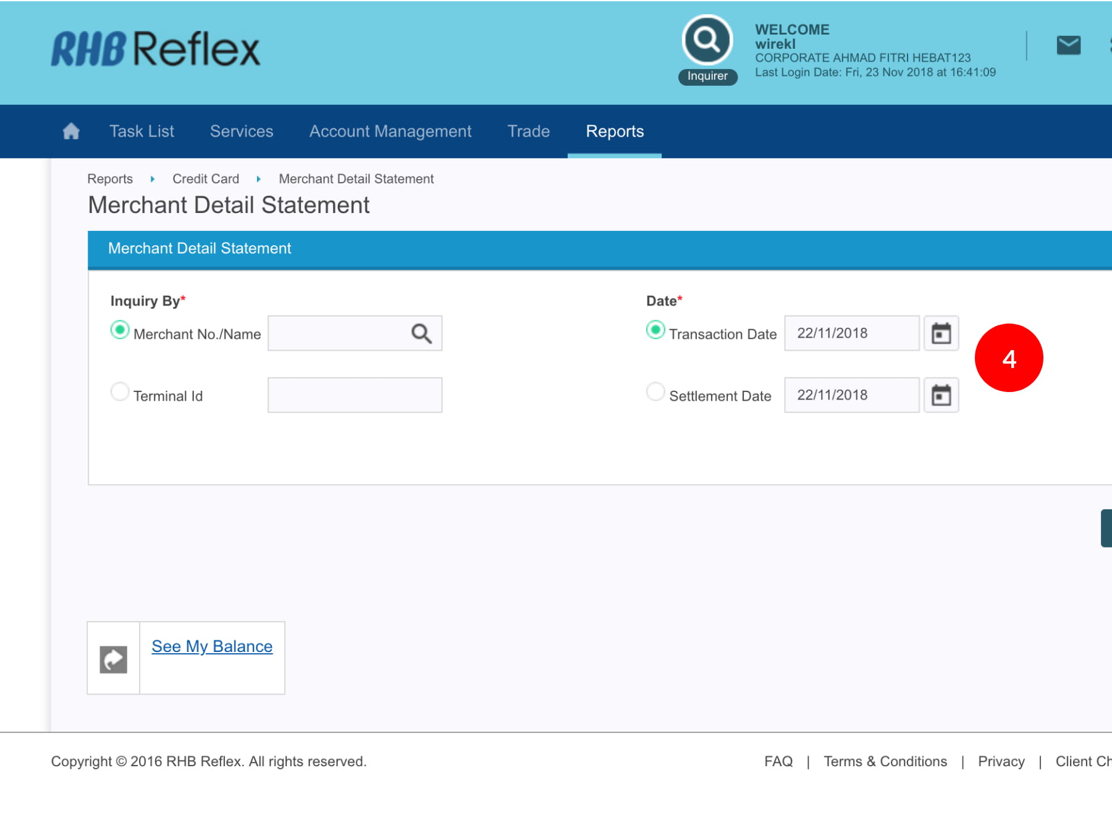Open the mail envelope icon

point(1068,45)
